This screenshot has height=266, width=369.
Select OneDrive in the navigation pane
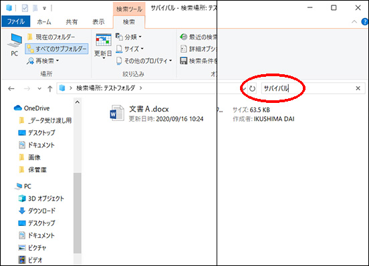[31, 108]
